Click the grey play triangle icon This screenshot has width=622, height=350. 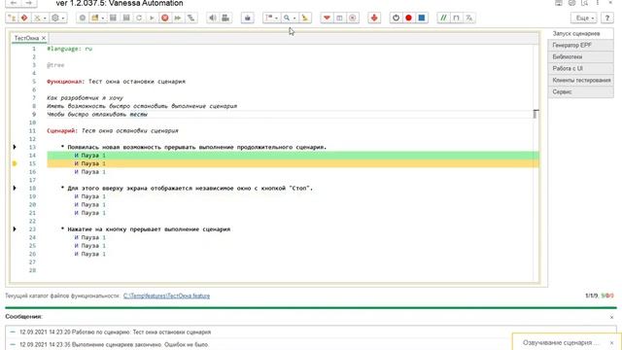pos(152,17)
